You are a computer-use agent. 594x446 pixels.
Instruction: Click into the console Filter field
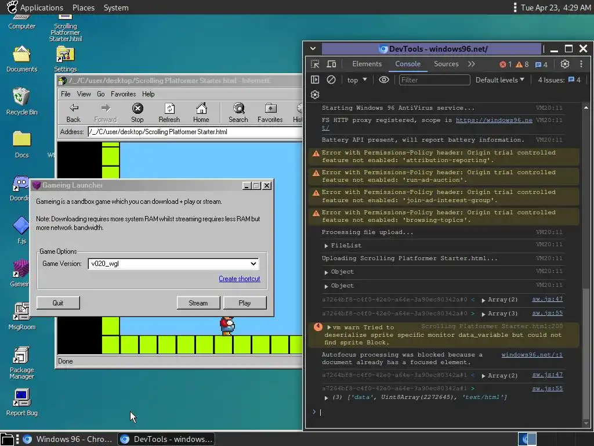pyautogui.click(x=434, y=80)
